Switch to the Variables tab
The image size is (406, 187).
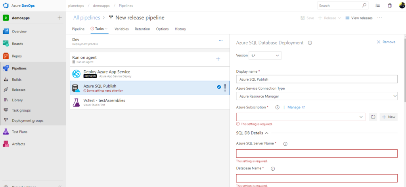tap(121, 29)
